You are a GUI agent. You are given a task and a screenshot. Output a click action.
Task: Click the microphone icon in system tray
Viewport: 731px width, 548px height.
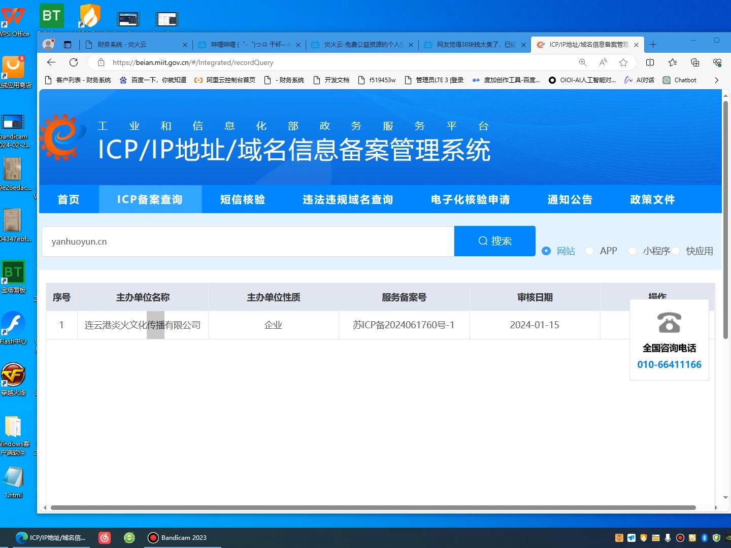click(x=668, y=538)
